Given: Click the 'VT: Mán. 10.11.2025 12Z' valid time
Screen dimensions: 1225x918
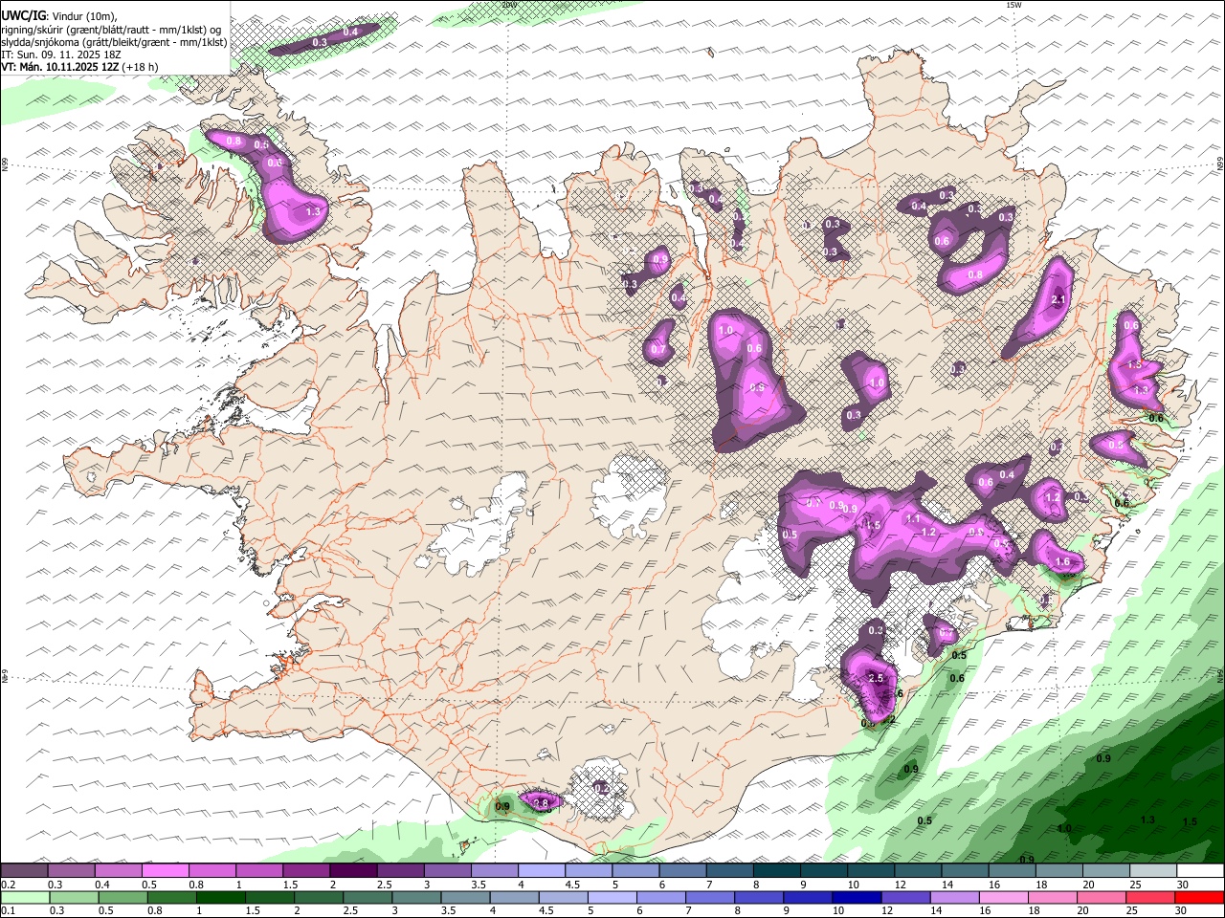Looking at the screenshot, I should [x=59, y=67].
